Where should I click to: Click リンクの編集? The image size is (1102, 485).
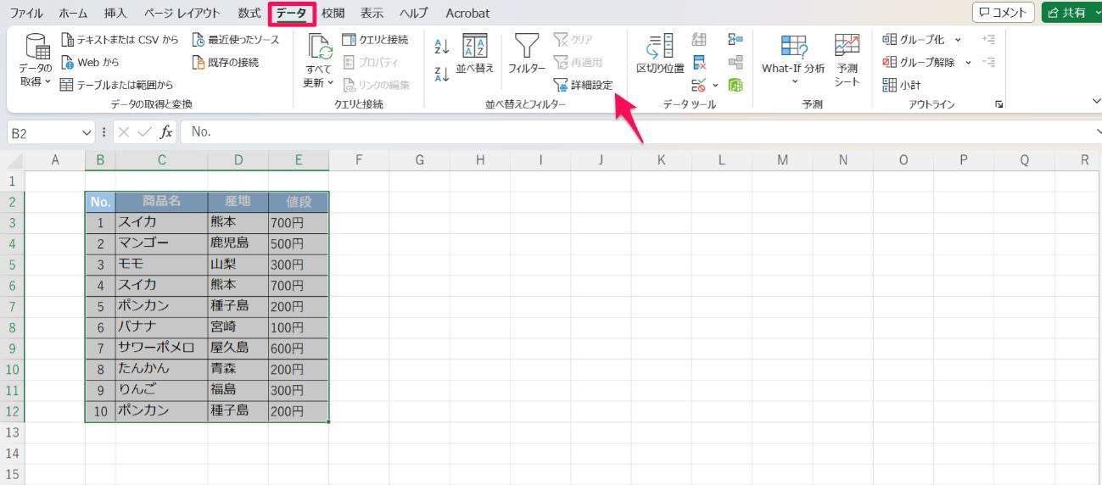(377, 85)
